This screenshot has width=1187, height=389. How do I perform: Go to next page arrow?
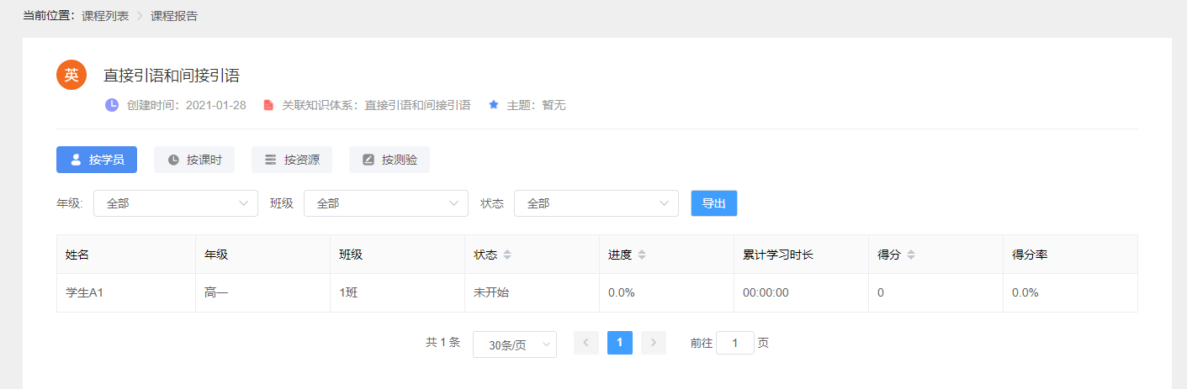click(x=654, y=343)
